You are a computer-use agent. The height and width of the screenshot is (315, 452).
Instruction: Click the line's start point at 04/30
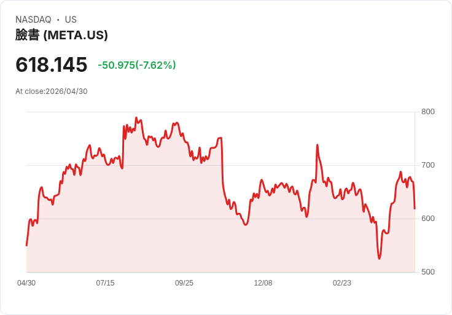[26, 246]
